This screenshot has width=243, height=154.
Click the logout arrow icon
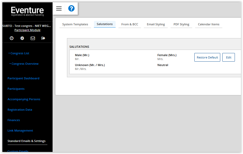click(x=43, y=38)
